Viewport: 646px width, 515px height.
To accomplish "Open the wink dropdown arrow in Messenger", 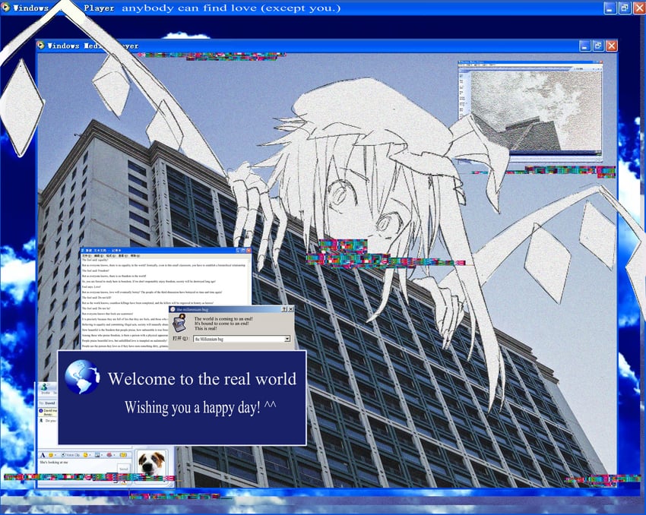I will (x=90, y=455).
